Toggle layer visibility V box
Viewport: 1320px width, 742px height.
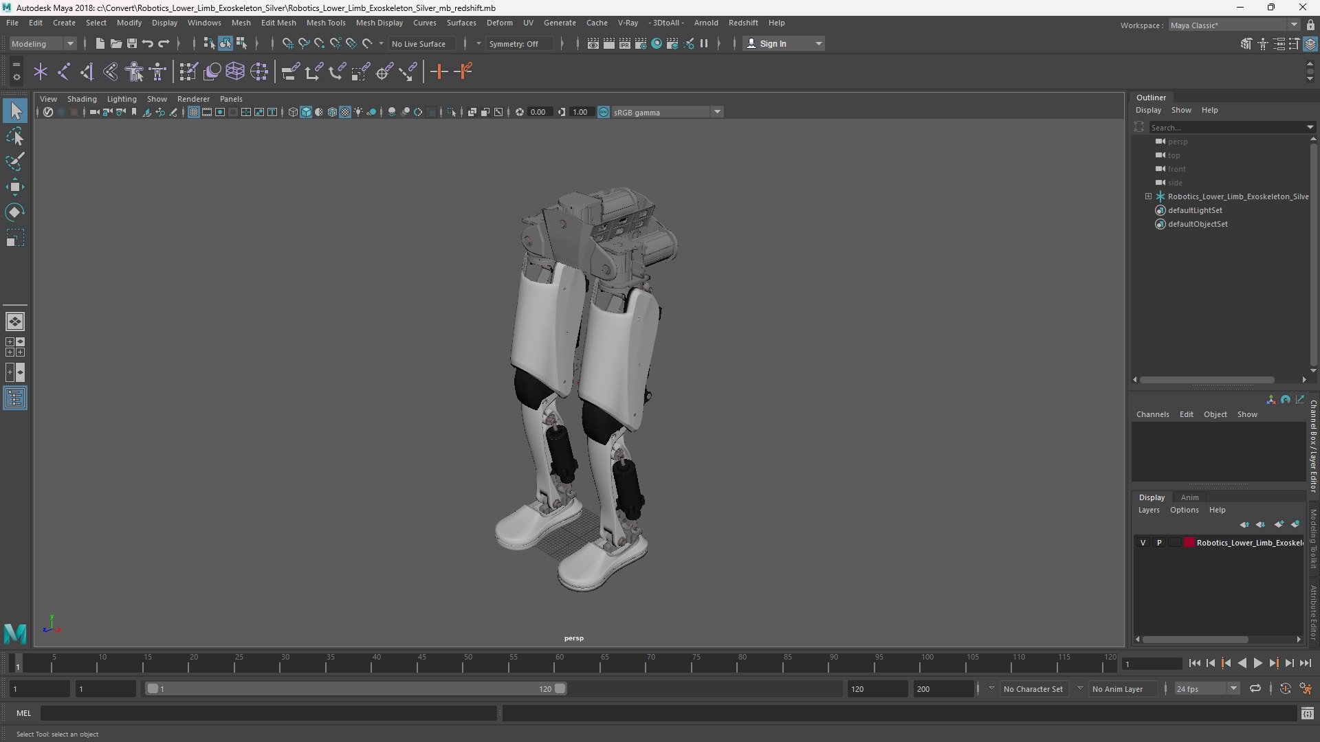[1143, 543]
